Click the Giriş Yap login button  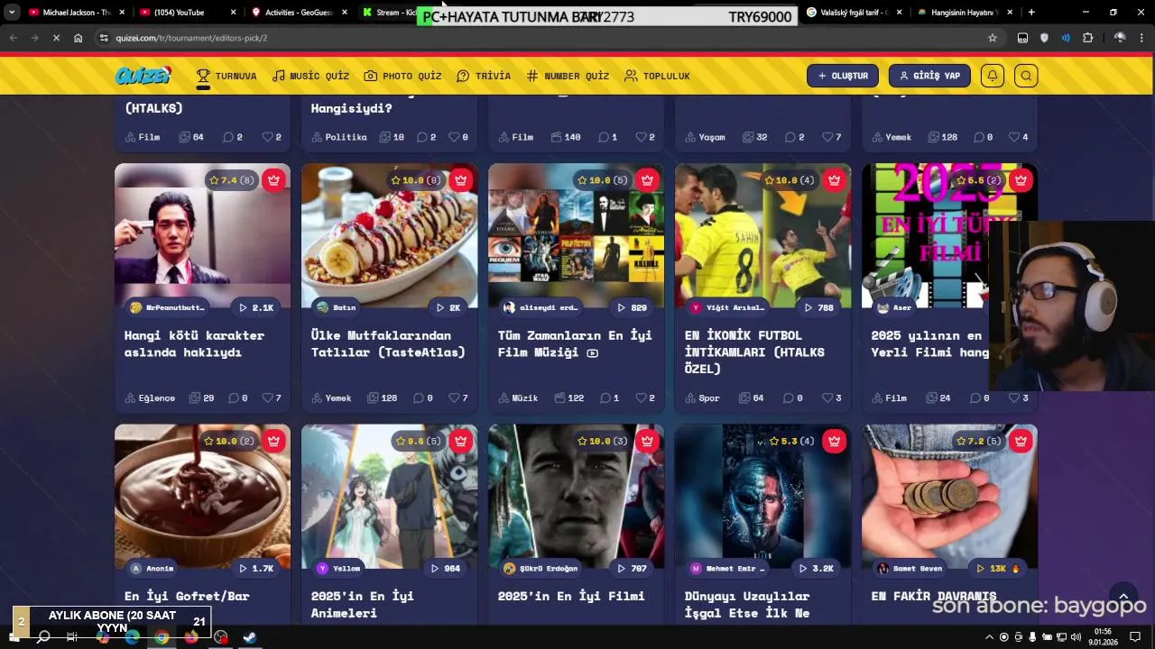coord(929,76)
